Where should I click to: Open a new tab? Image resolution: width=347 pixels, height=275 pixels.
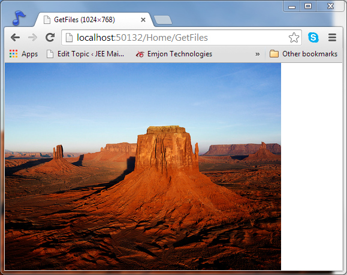[x=163, y=20]
